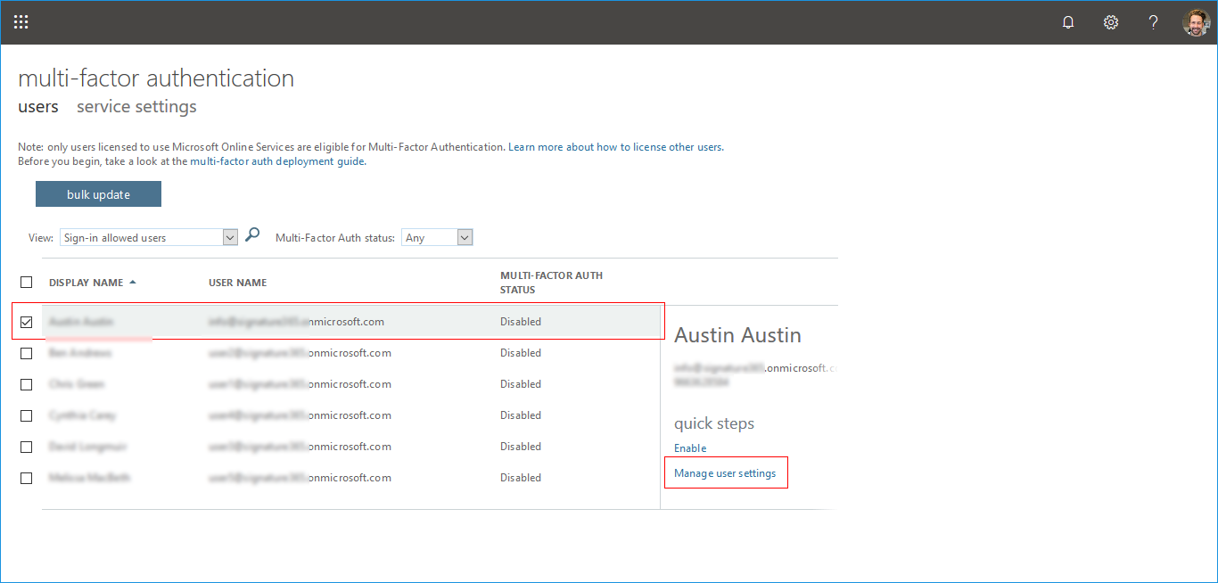Open the notifications bell
This screenshot has height=583, width=1218.
tap(1068, 22)
